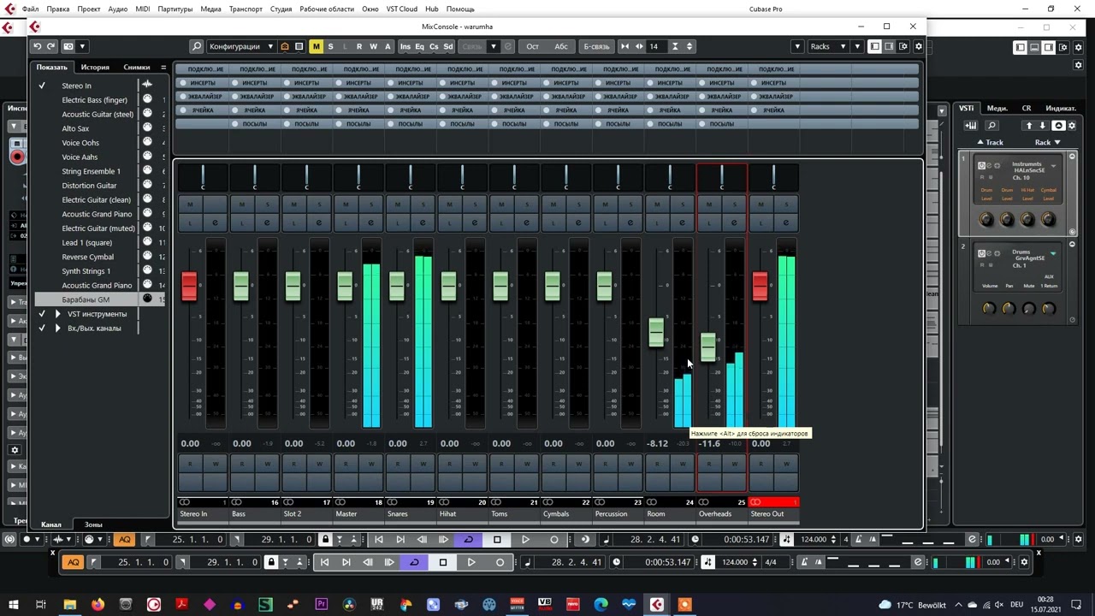Open Файл menu
The width and height of the screenshot is (1095, 616).
[30, 9]
